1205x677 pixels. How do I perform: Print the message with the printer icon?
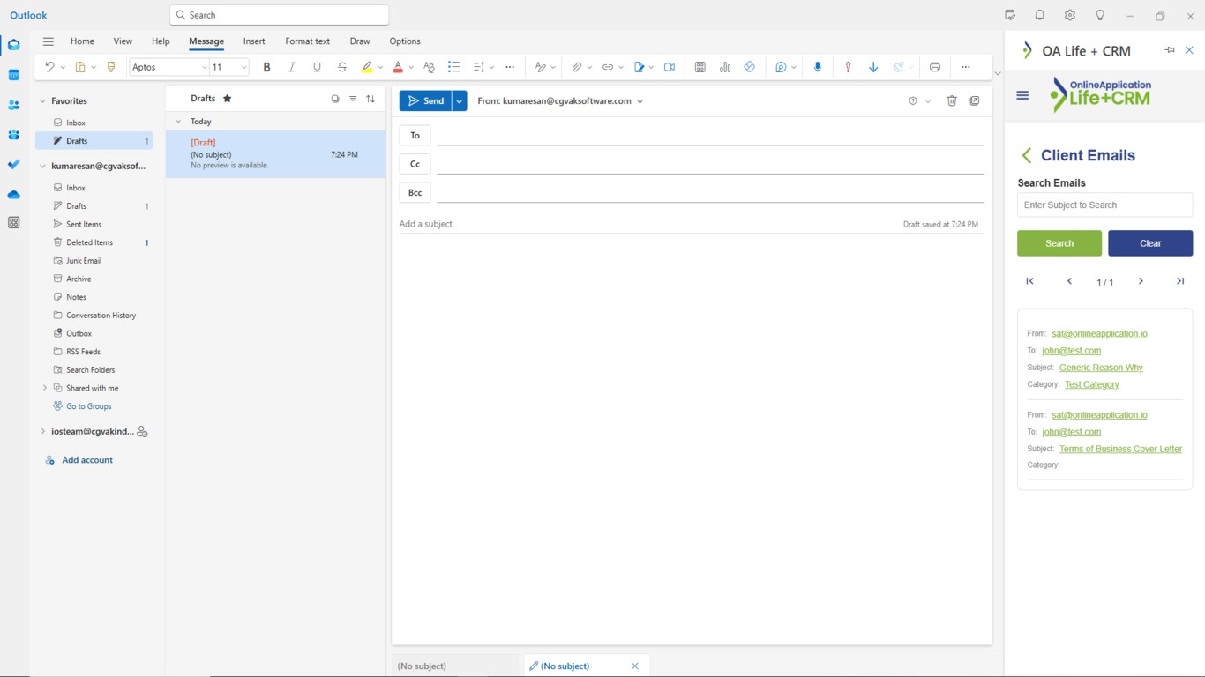[x=935, y=67]
